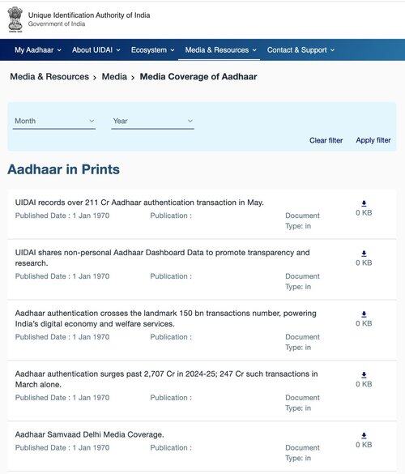Open the Aadhaar Samvaad Delhi Media Coverage title
The image size is (405, 474).
tap(89, 434)
